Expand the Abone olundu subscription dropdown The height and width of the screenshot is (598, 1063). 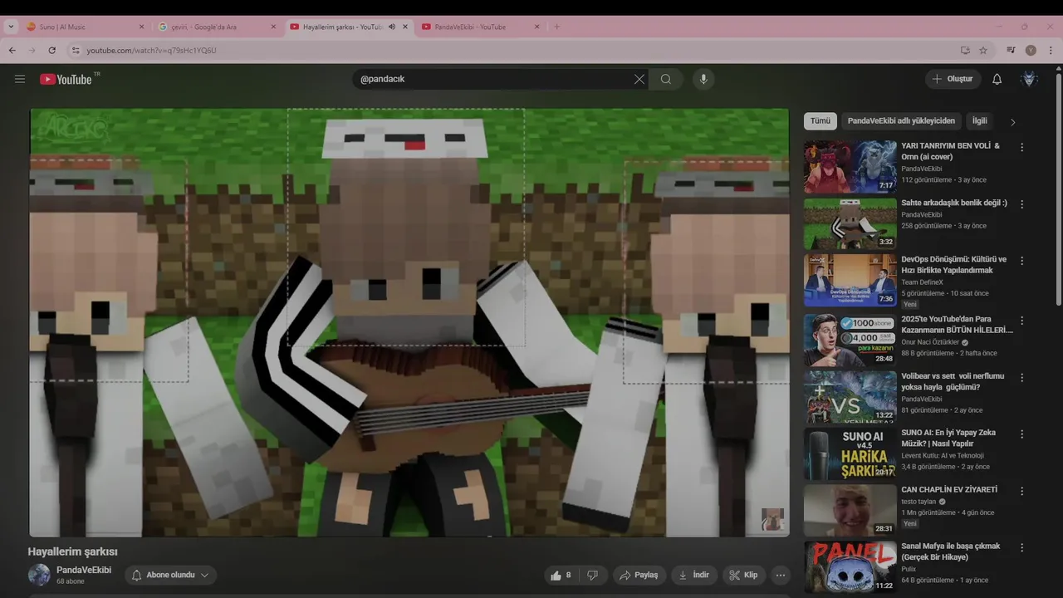pyautogui.click(x=171, y=575)
